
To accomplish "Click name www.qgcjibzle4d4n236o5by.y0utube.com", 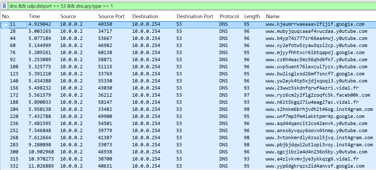I will click(316, 152).
